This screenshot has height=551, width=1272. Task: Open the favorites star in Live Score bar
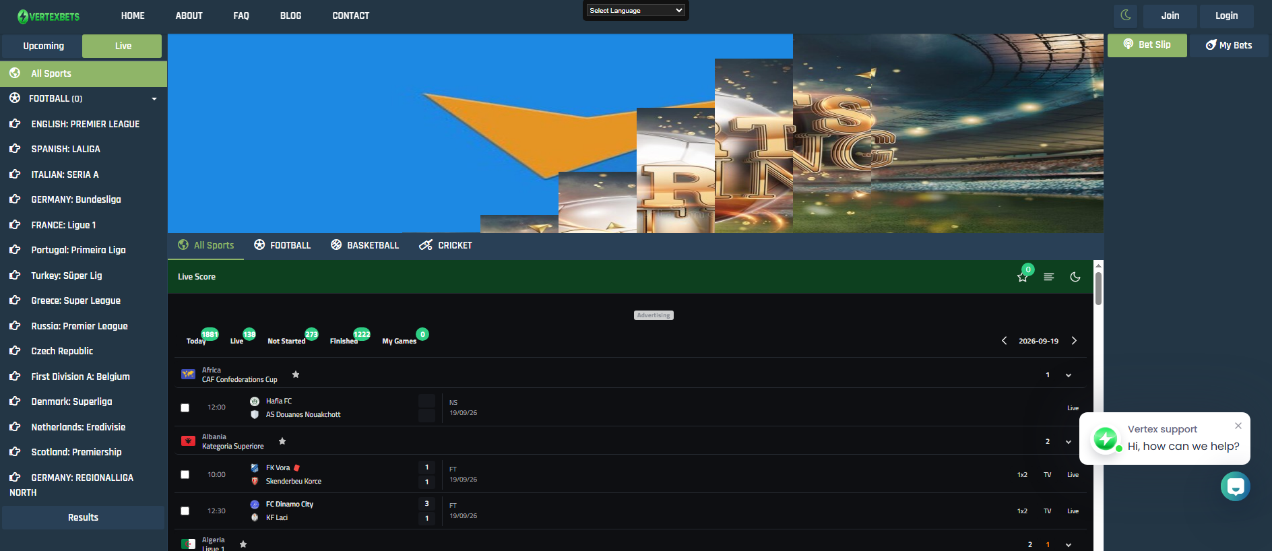click(x=1023, y=277)
